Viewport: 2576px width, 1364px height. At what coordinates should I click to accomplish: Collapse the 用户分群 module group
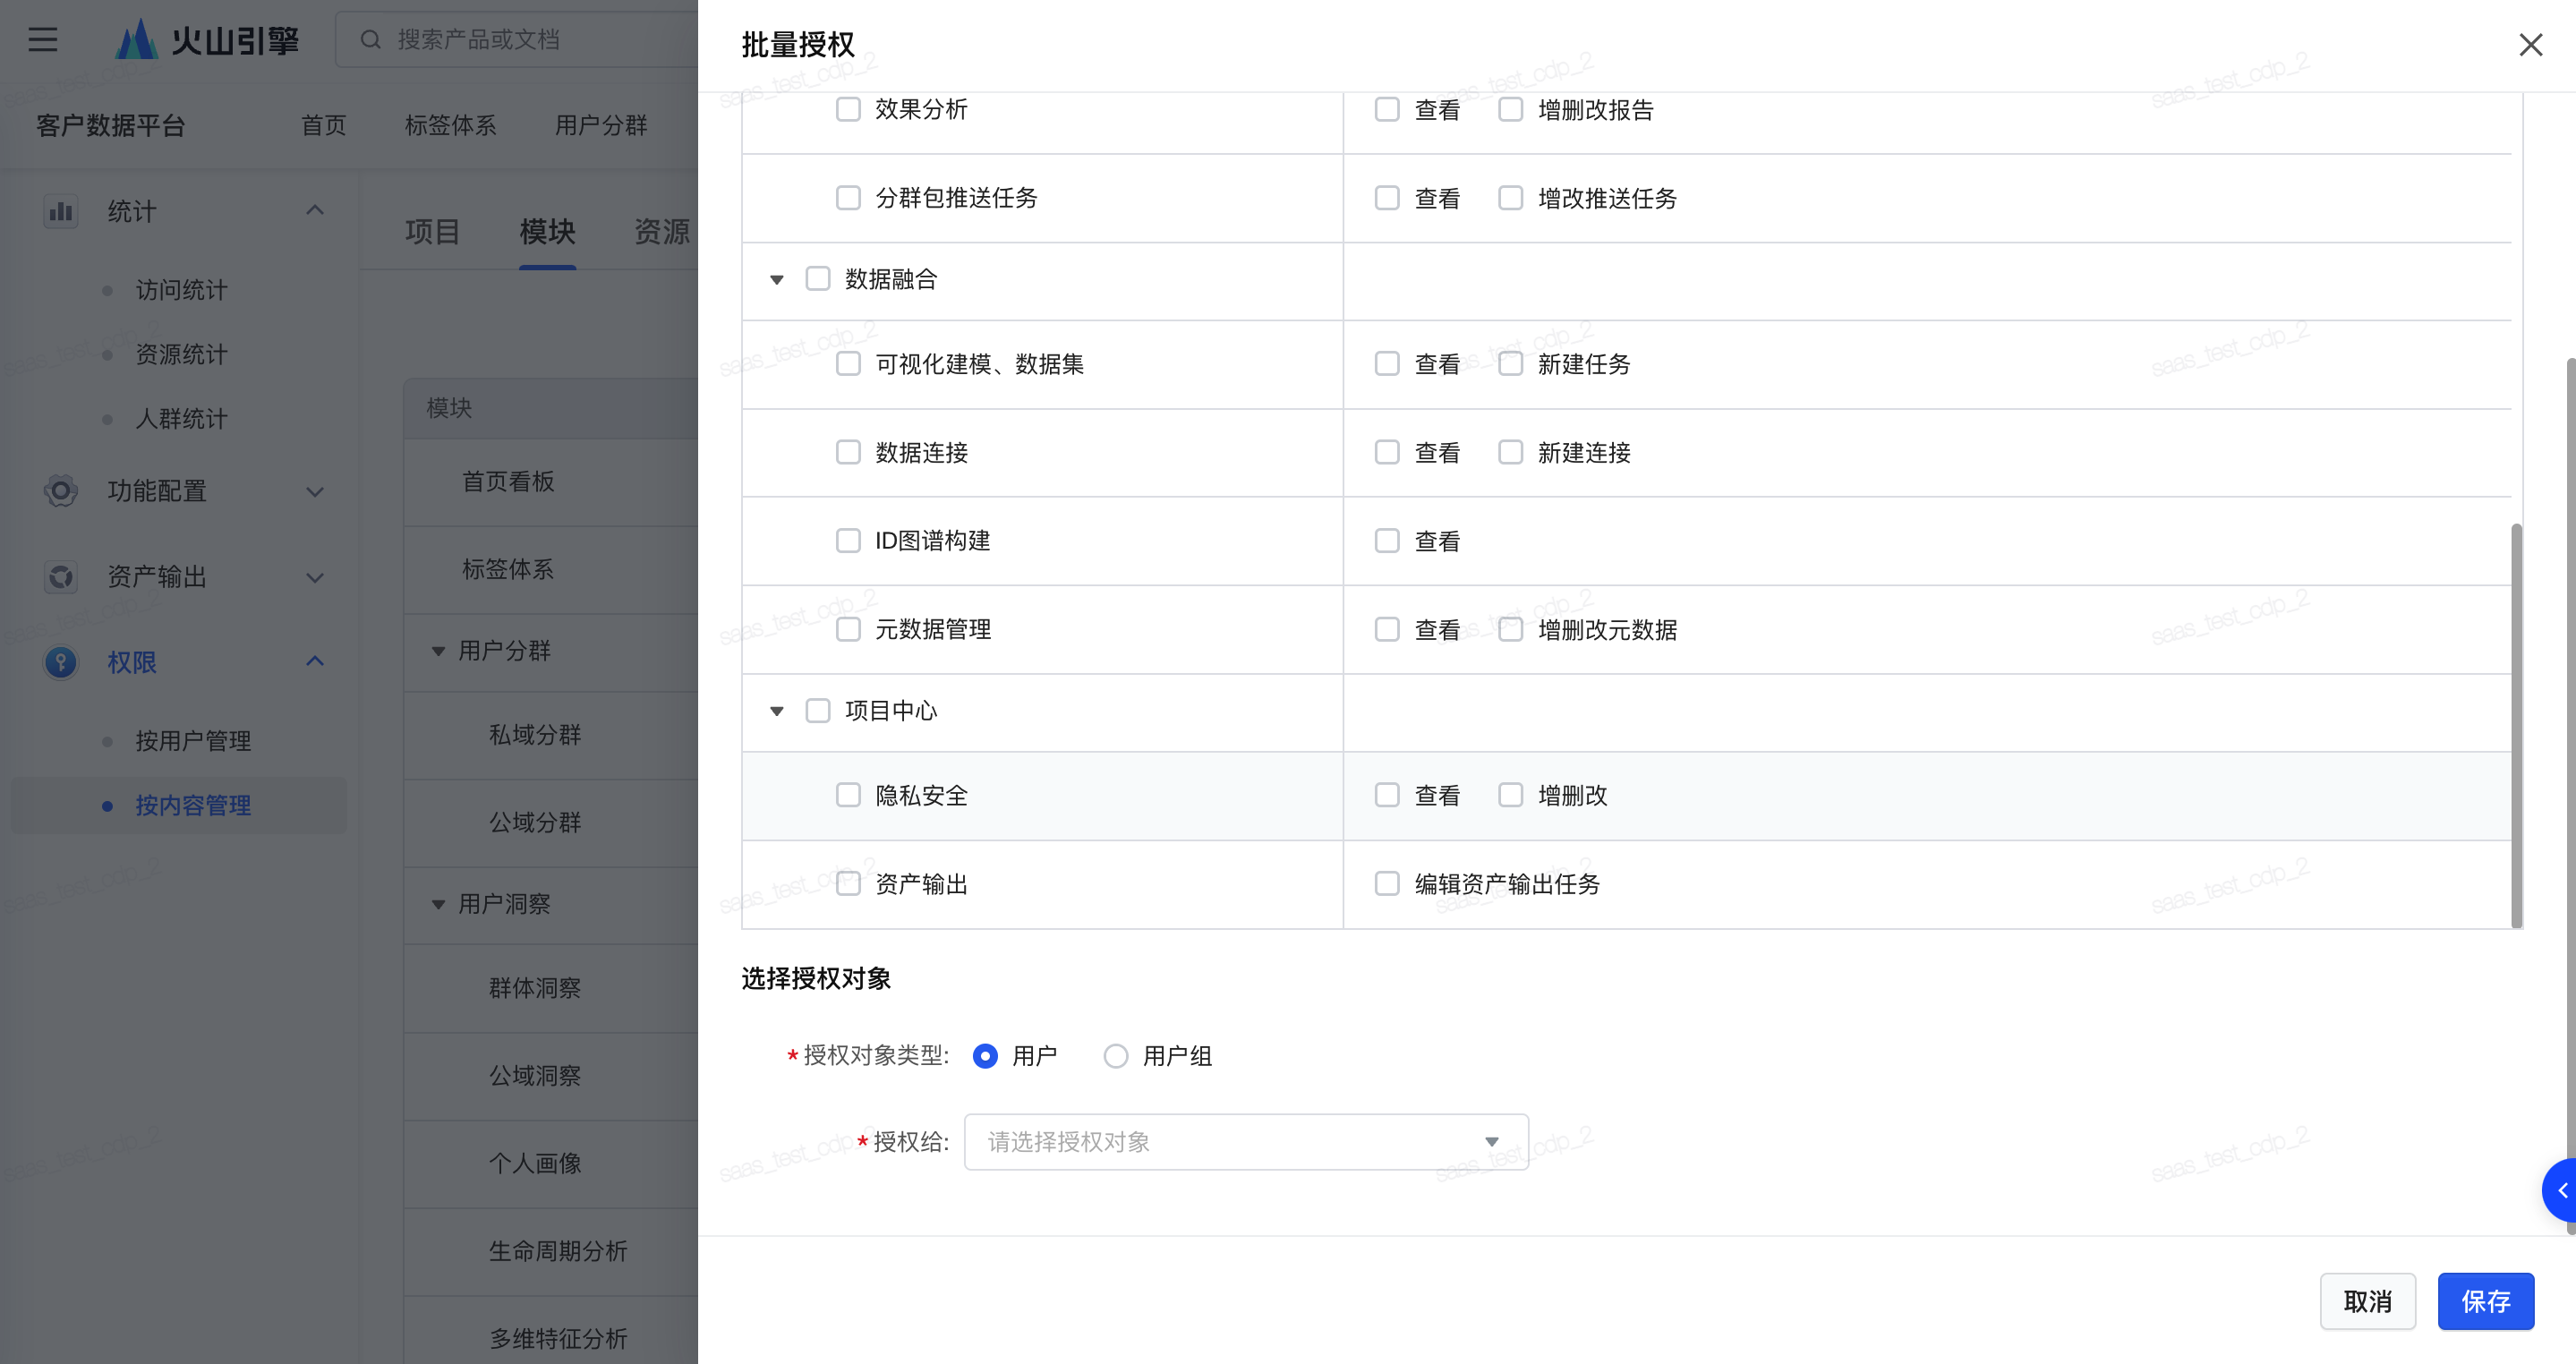tap(438, 652)
